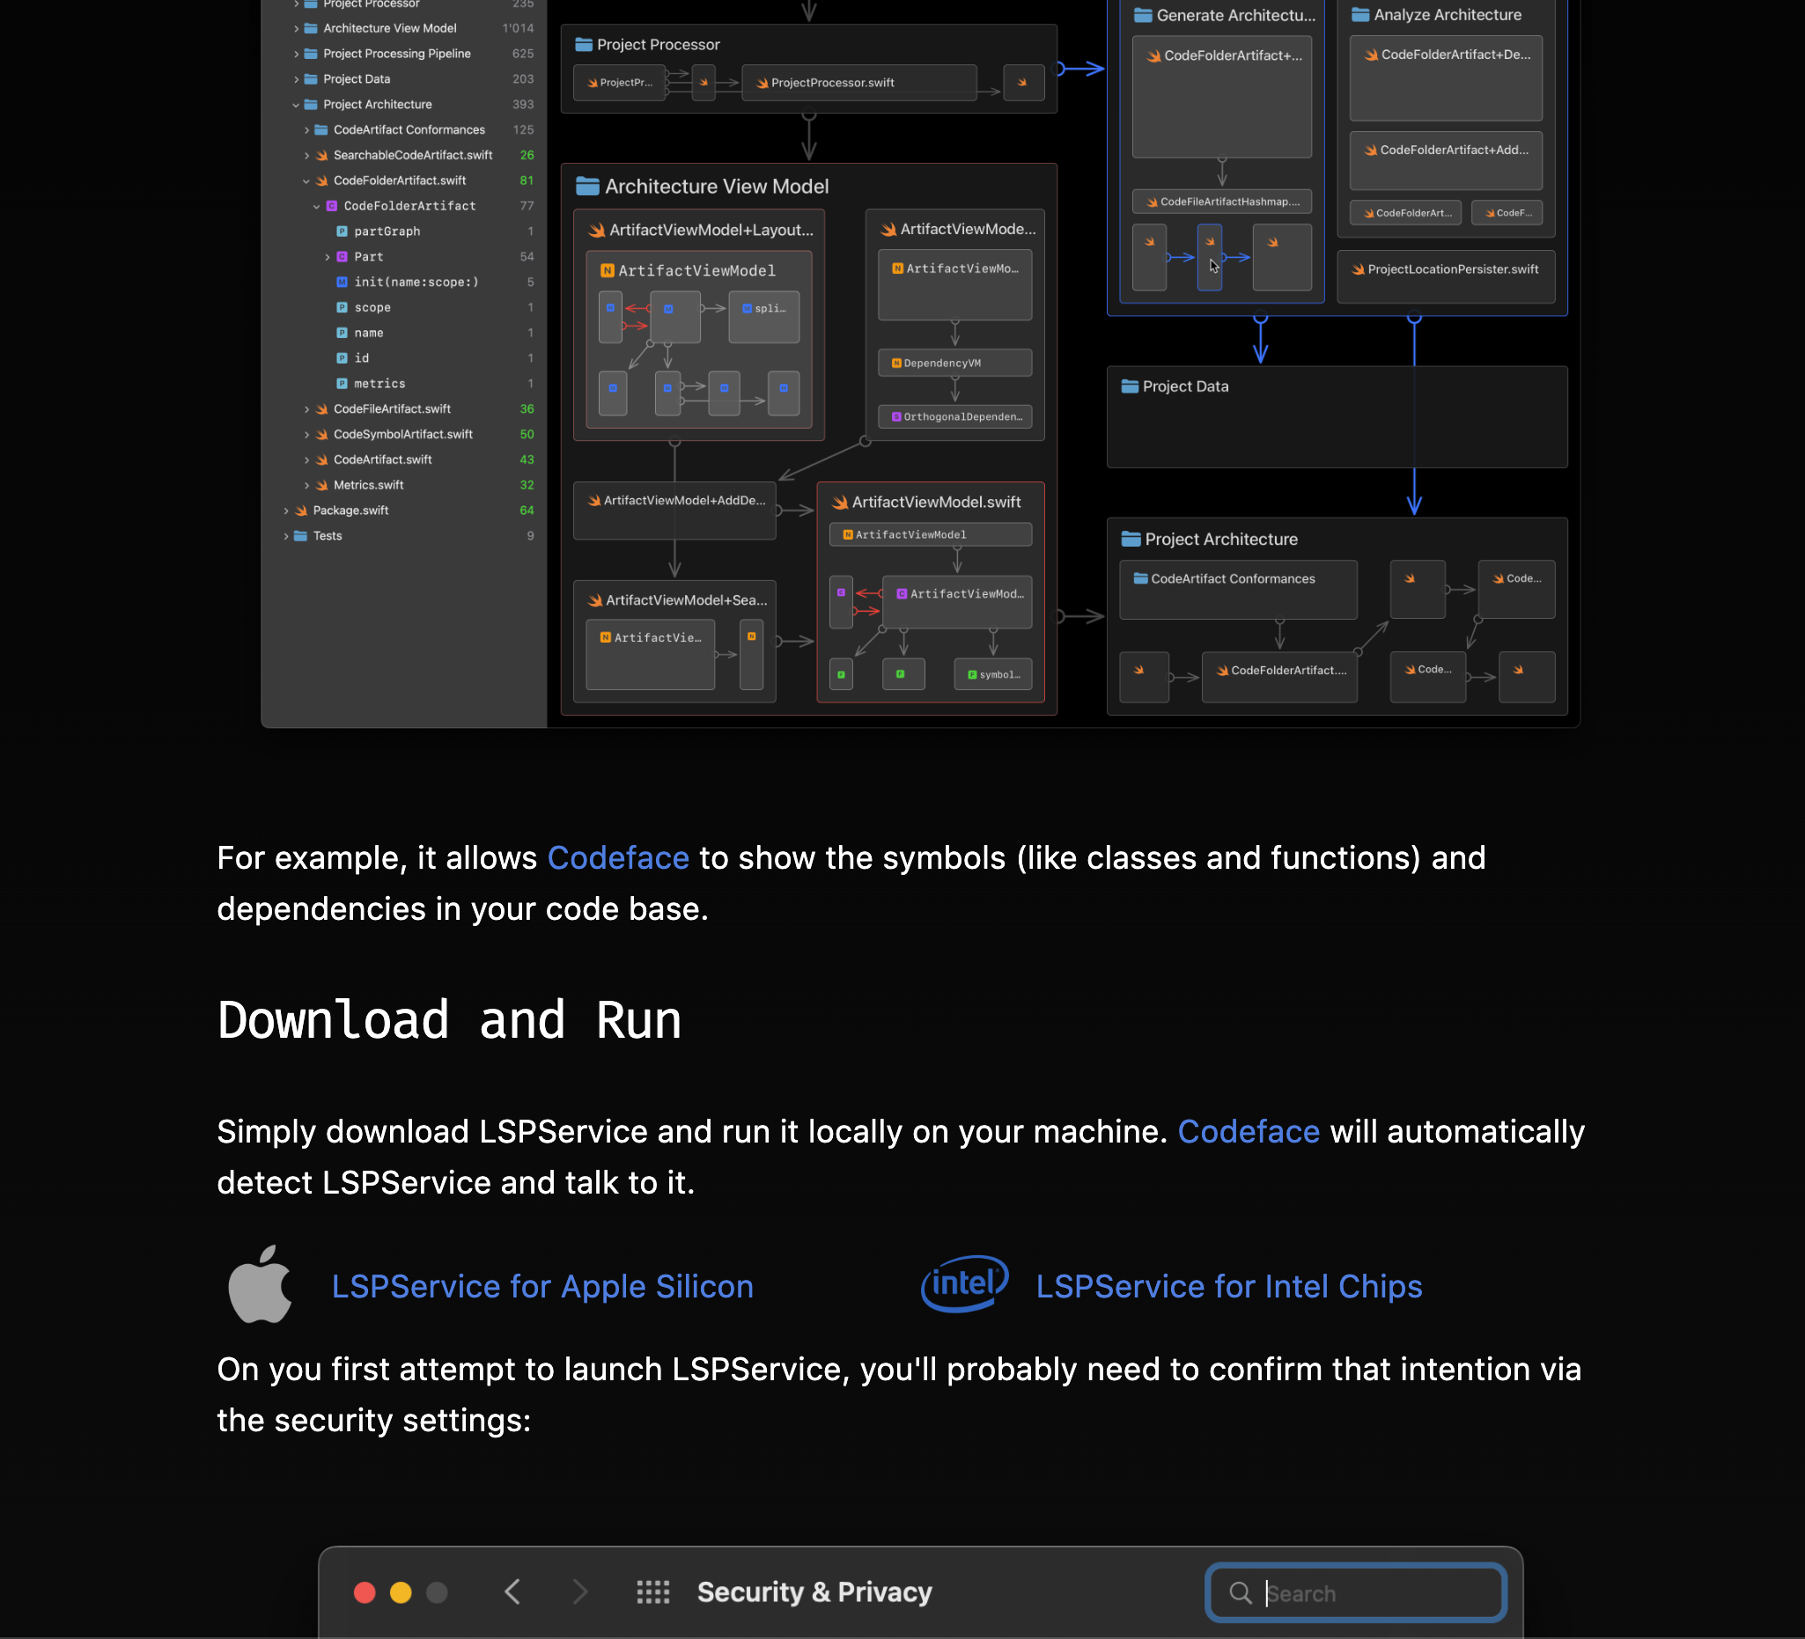Expand SearchableCodeArtifact.swift row

click(x=306, y=155)
